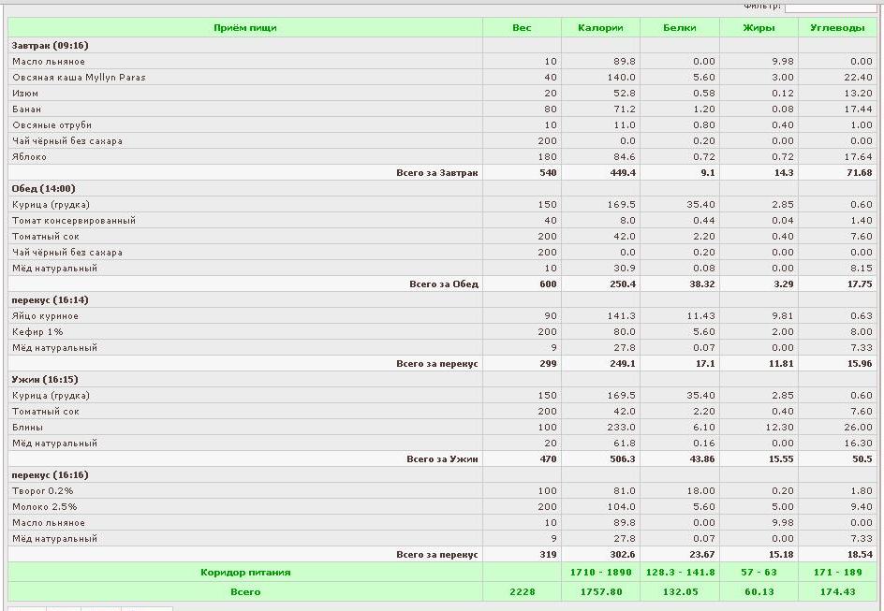Click the Изюм food entry
Screen dimensions: 884x611
click(x=25, y=94)
